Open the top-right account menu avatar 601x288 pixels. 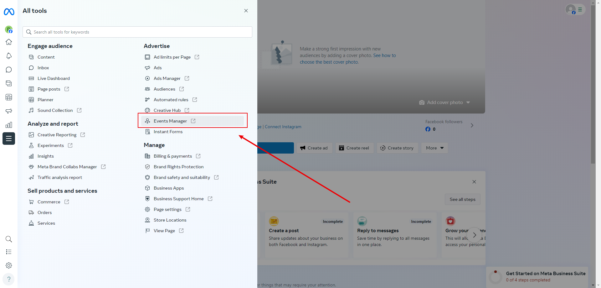click(575, 10)
